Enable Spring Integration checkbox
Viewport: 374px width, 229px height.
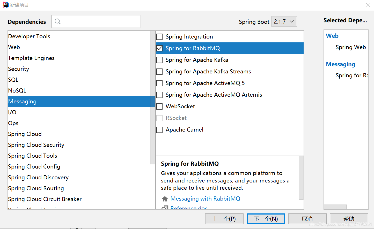click(x=160, y=37)
